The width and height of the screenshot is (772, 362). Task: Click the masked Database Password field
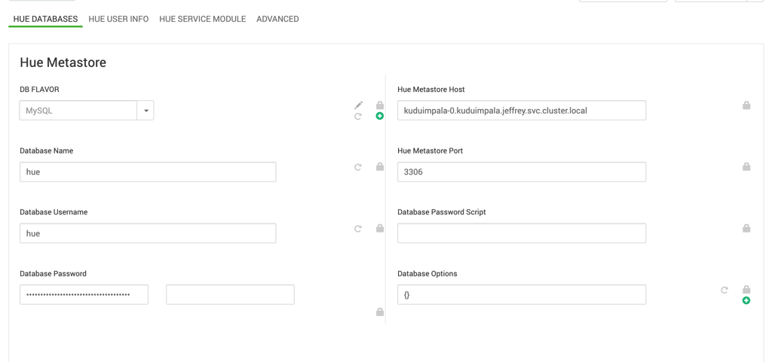coord(84,295)
